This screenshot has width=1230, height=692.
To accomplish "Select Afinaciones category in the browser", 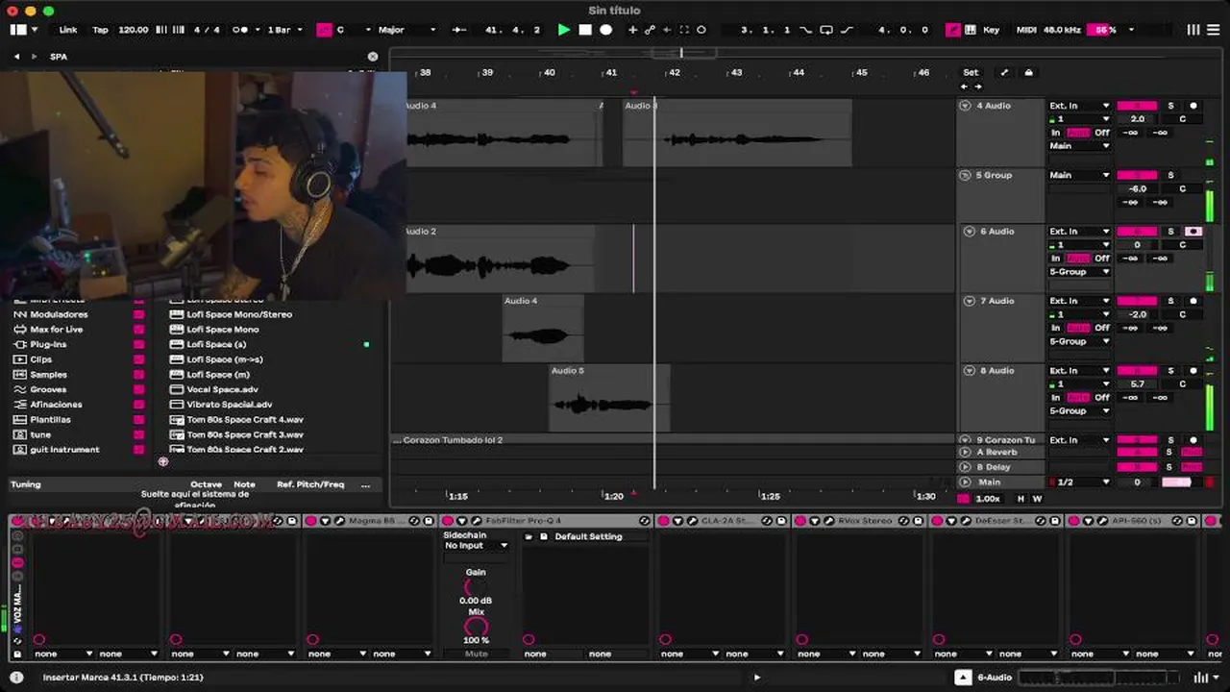I will [56, 405].
